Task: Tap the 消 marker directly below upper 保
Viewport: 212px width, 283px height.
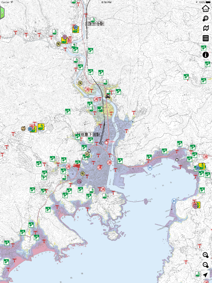Action: 87,89
